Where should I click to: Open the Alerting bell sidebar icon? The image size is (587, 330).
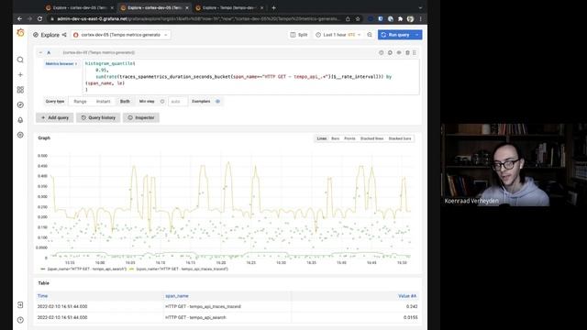20,120
